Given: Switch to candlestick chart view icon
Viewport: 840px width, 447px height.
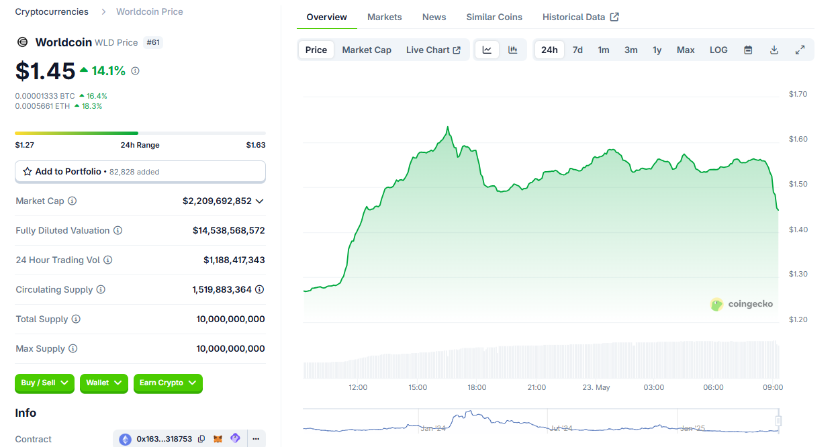Looking at the screenshot, I should (x=513, y=50).
